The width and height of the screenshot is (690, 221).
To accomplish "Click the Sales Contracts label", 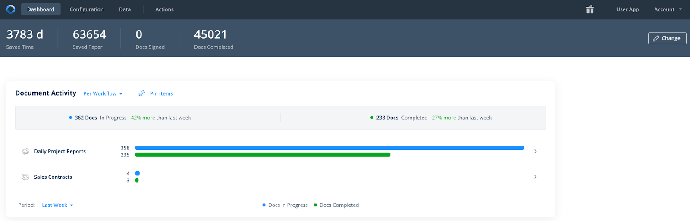I will click(x=53, y=177).
